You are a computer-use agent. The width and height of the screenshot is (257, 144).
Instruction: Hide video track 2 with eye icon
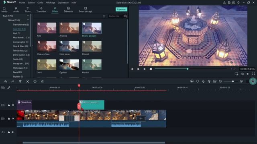pyautogui.click(x=13, y=105)
